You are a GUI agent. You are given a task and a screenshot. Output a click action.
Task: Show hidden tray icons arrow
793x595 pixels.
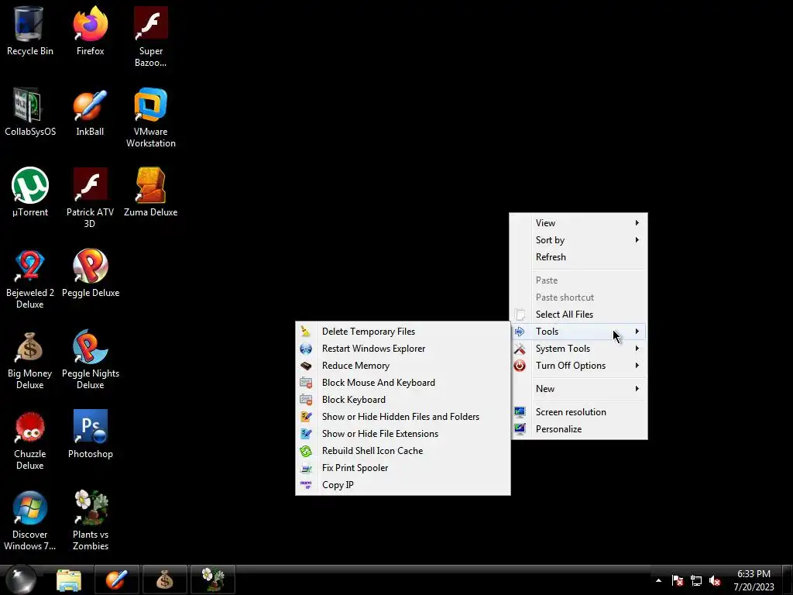(658, 580)
